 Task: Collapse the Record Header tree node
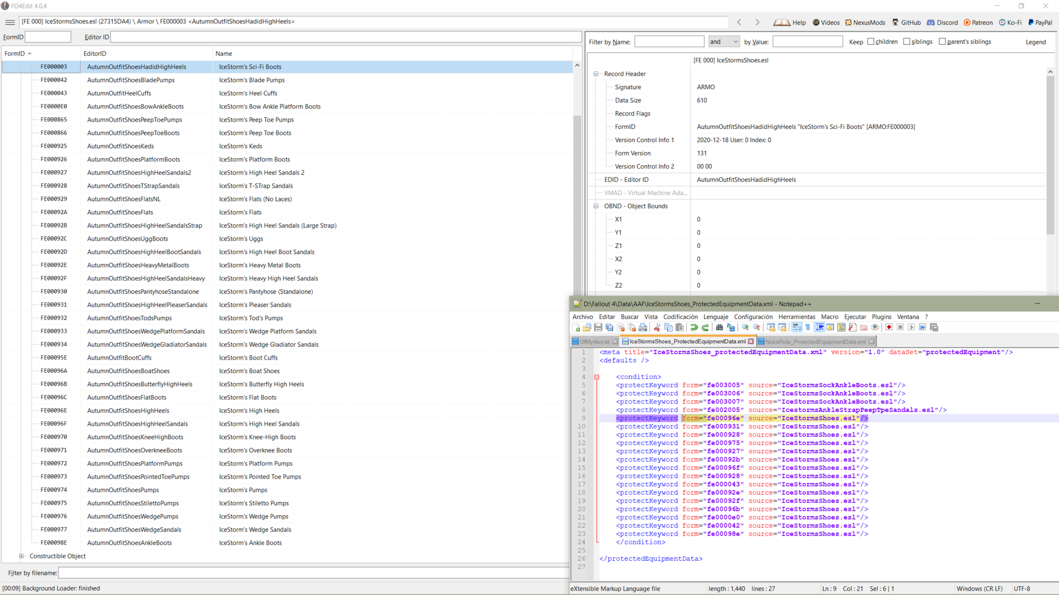(x=596, y=74)
